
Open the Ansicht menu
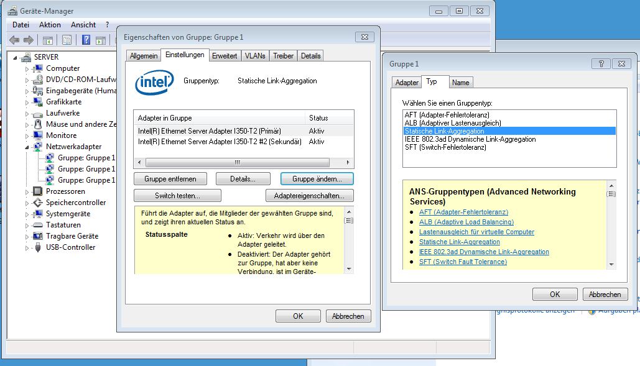click(x=83, y=25)
